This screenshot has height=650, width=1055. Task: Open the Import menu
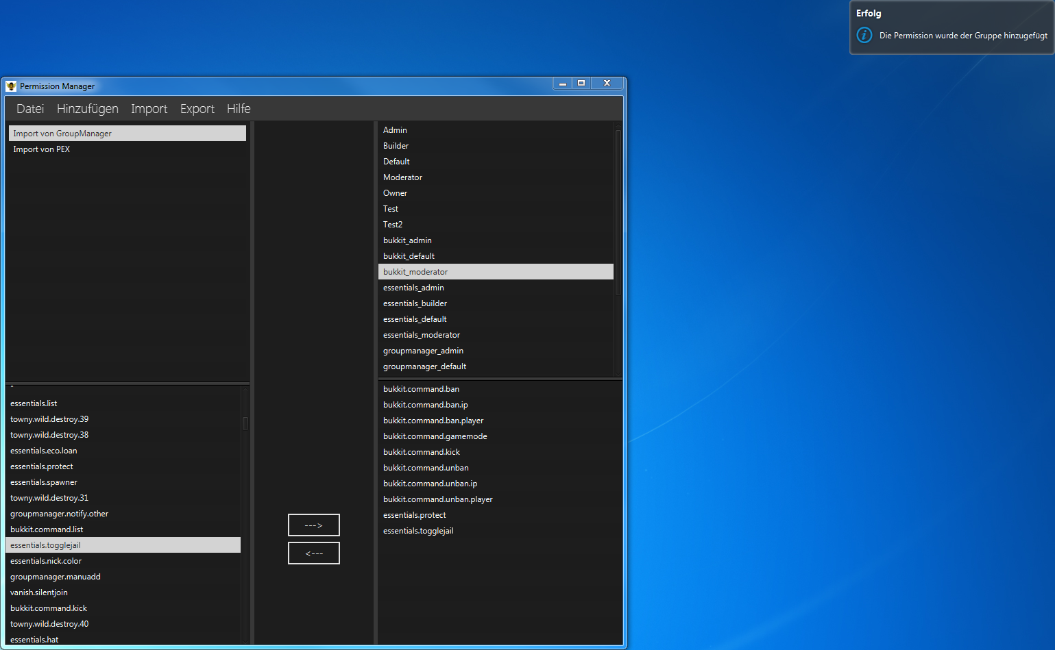pyautogui.click(x=149, y=109)
